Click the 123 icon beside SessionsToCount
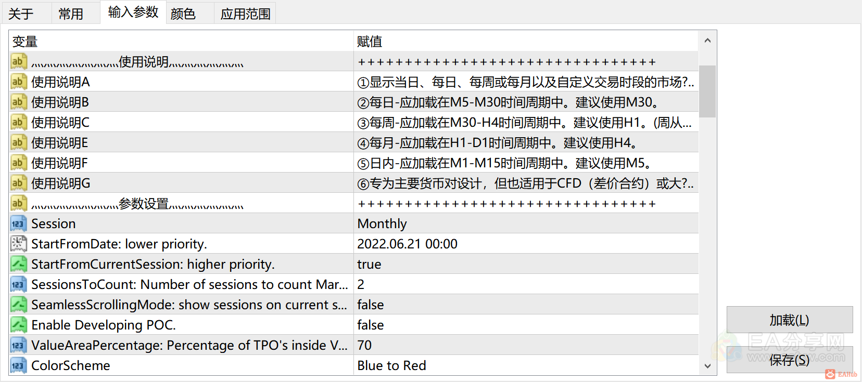The width and height of the screenshot is (862, 382). point(18,284)
